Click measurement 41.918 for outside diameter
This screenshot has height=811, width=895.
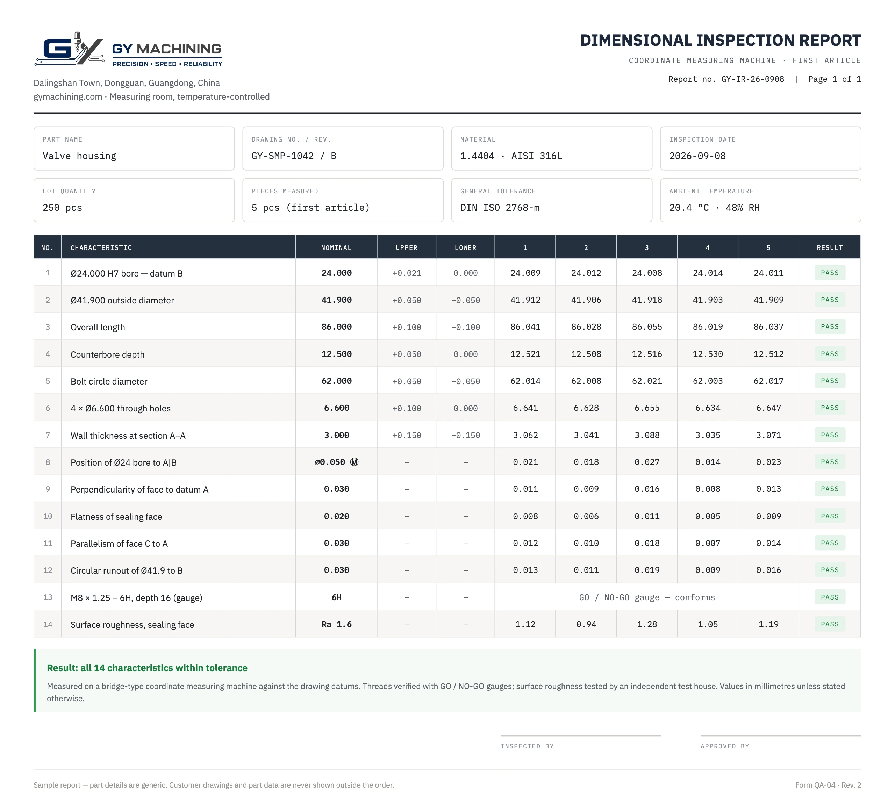point(646,300)
